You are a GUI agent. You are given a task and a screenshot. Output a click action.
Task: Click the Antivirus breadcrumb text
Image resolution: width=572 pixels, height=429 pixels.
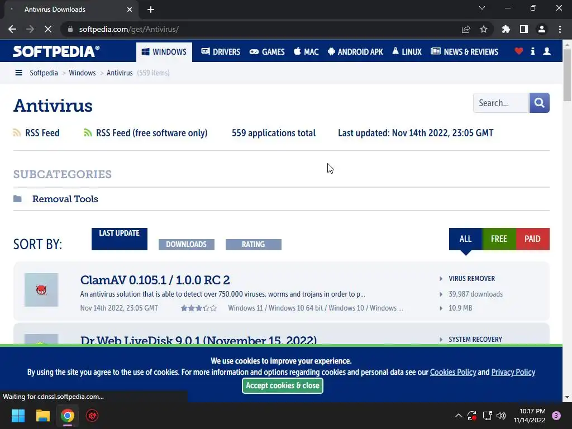point(120,73)
